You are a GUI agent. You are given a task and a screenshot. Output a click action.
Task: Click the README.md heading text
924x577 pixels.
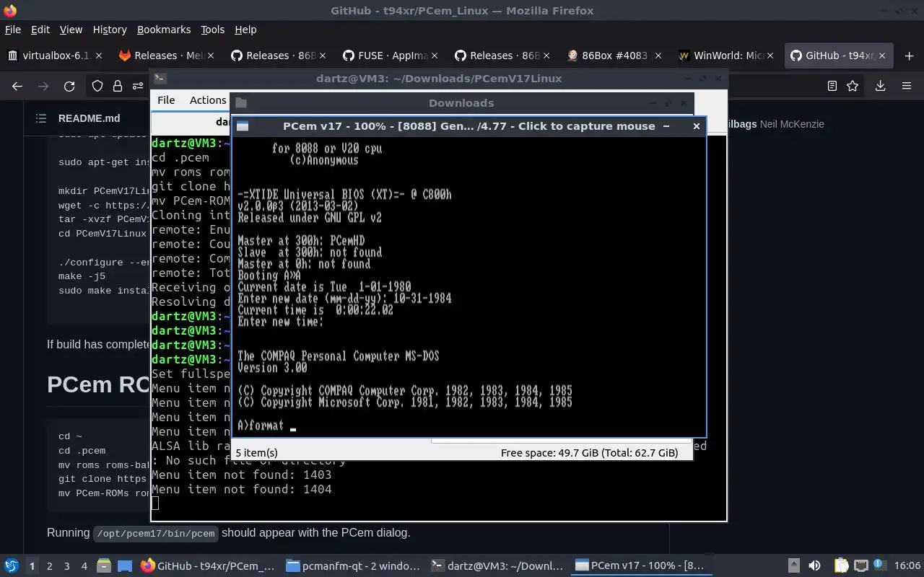click(x=89, y=118)
